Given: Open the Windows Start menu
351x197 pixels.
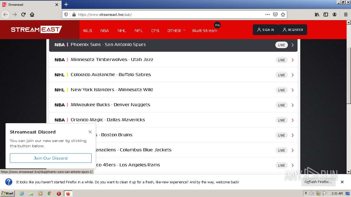Looking at the screenshot, I should pyautogui.click(x=7, y=193).
